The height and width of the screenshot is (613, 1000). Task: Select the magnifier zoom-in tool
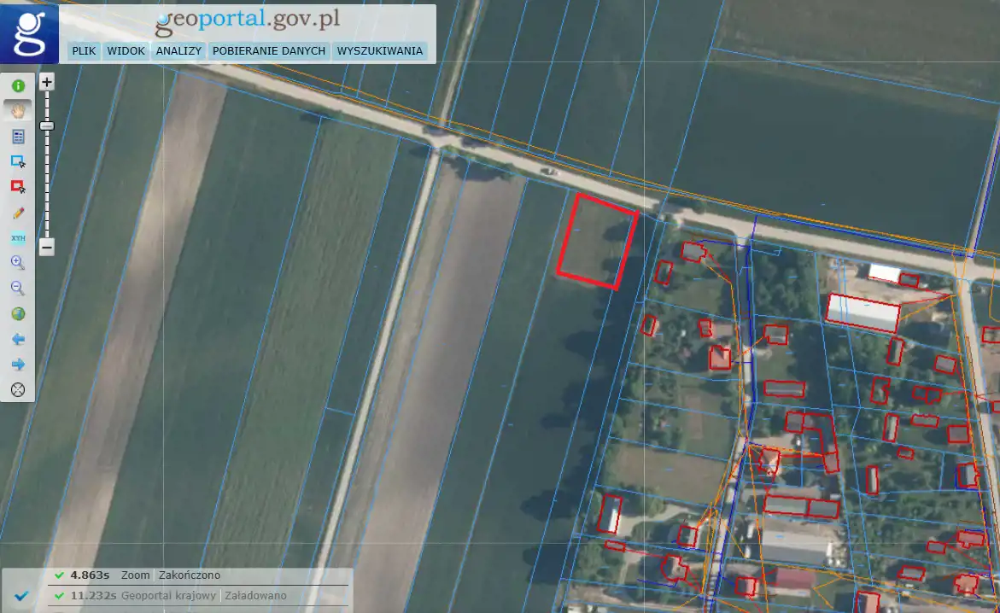point(18,263)
